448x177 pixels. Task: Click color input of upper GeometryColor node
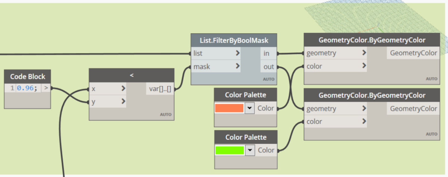pos(336,66)
